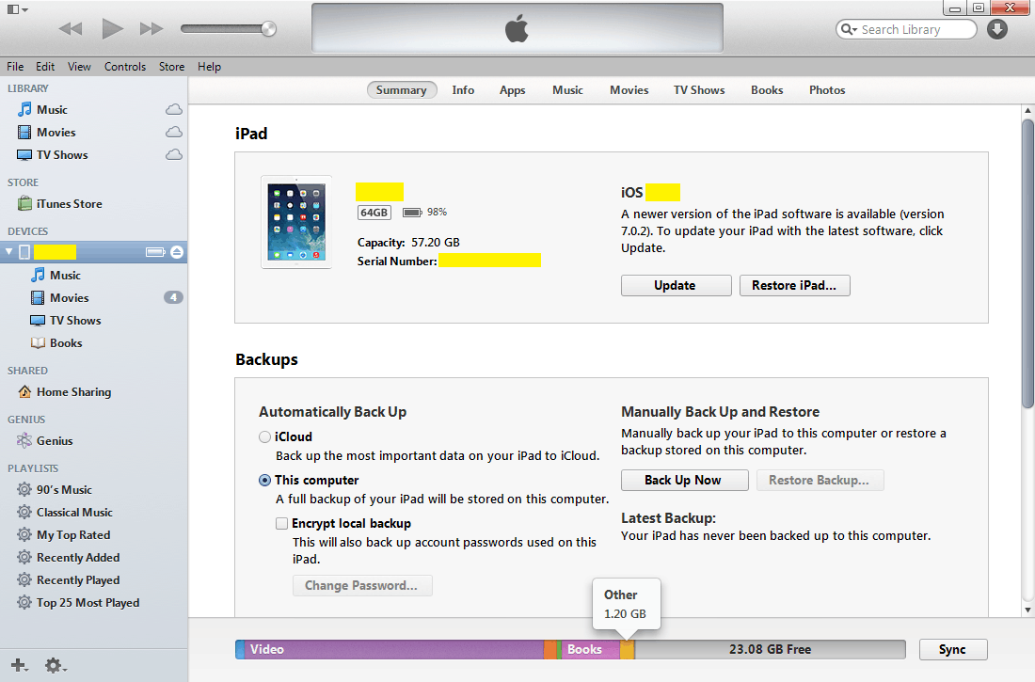The image size is (1035, 682).
Task: Switch to TV Shows tab
Action: point(699,89)
